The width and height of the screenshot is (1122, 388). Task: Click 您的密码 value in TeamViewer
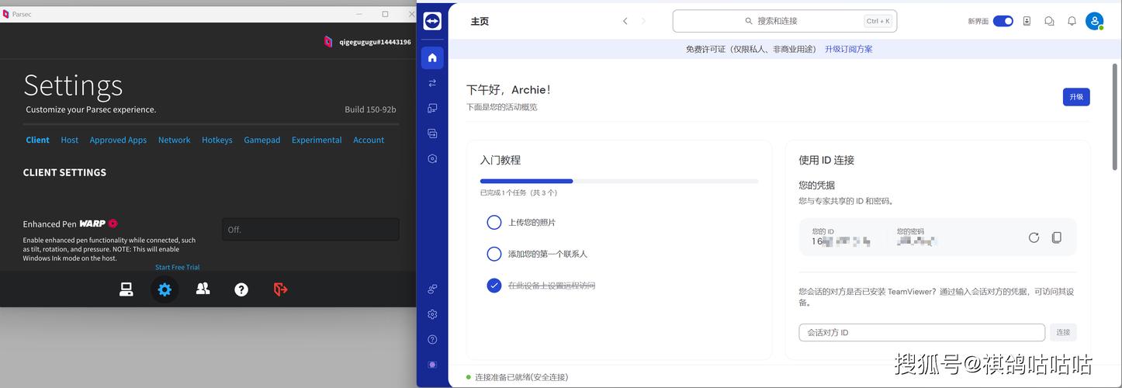point(917,241)
